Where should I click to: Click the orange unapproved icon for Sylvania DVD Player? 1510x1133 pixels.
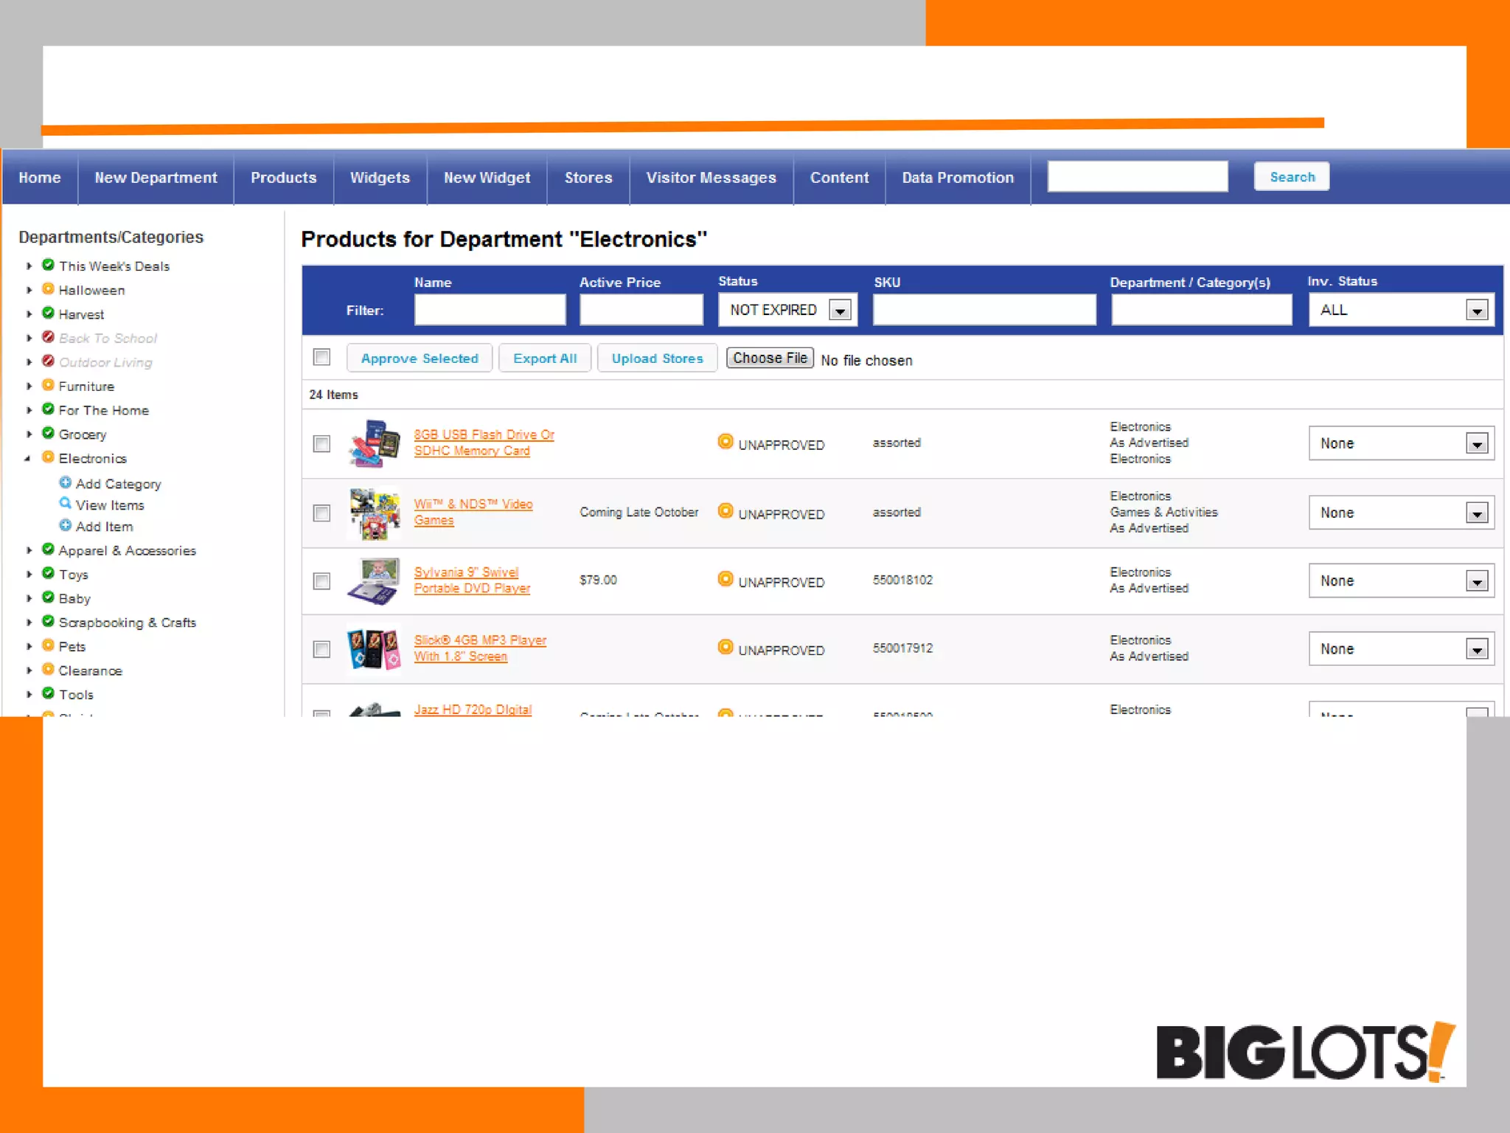(725, 579)
